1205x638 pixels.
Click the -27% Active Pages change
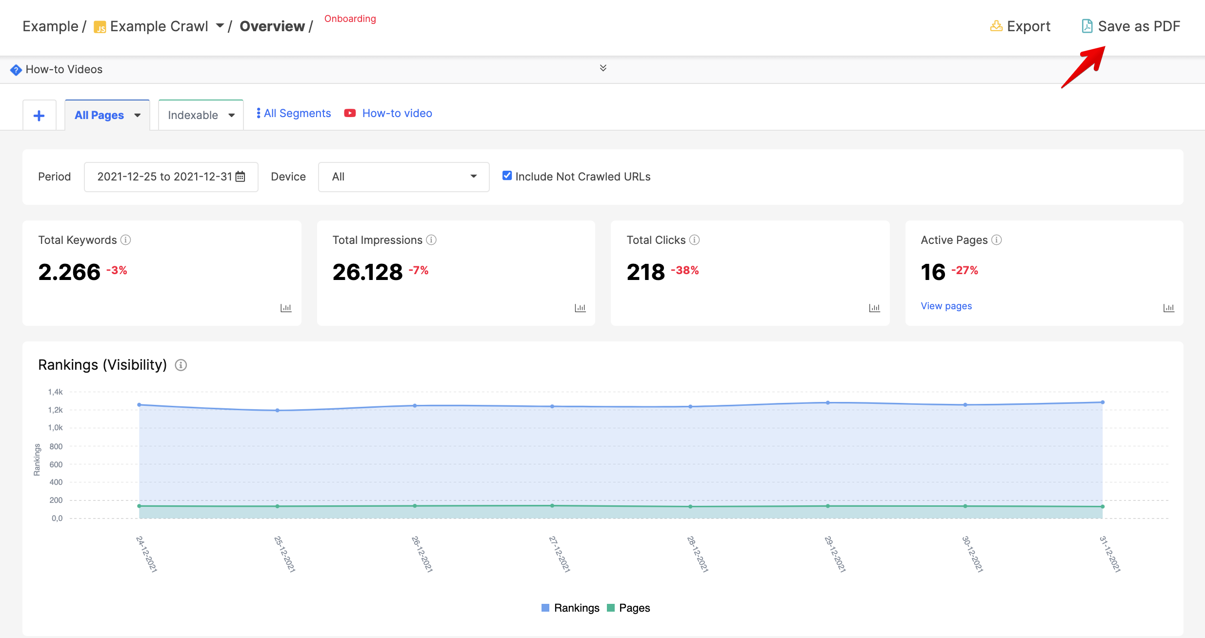coord(964,270)
